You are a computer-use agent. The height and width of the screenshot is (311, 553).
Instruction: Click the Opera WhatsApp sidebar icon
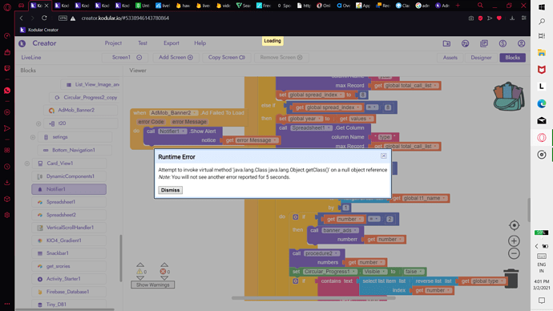tap(7, 91)
